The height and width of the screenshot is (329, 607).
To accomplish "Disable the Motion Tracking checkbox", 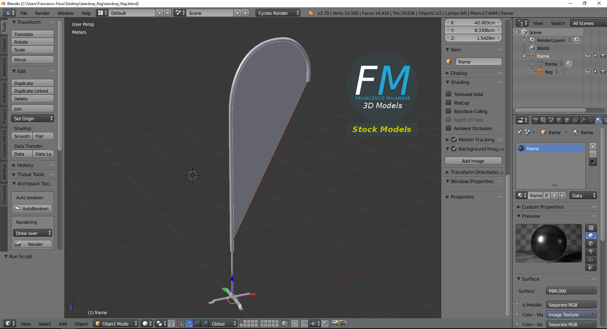I will (x=454, y=140).
